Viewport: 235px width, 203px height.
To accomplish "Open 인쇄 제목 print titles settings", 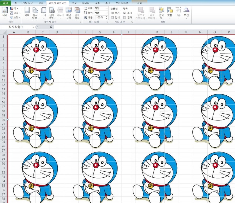I will click(77, 13).
